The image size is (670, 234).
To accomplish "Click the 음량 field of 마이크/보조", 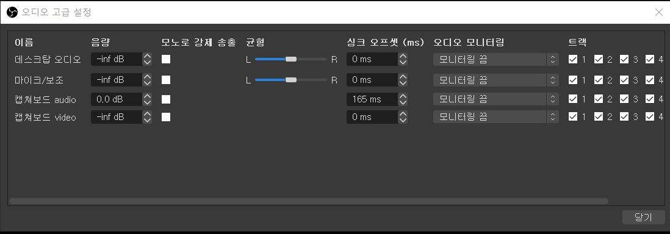I will (117, 80).
